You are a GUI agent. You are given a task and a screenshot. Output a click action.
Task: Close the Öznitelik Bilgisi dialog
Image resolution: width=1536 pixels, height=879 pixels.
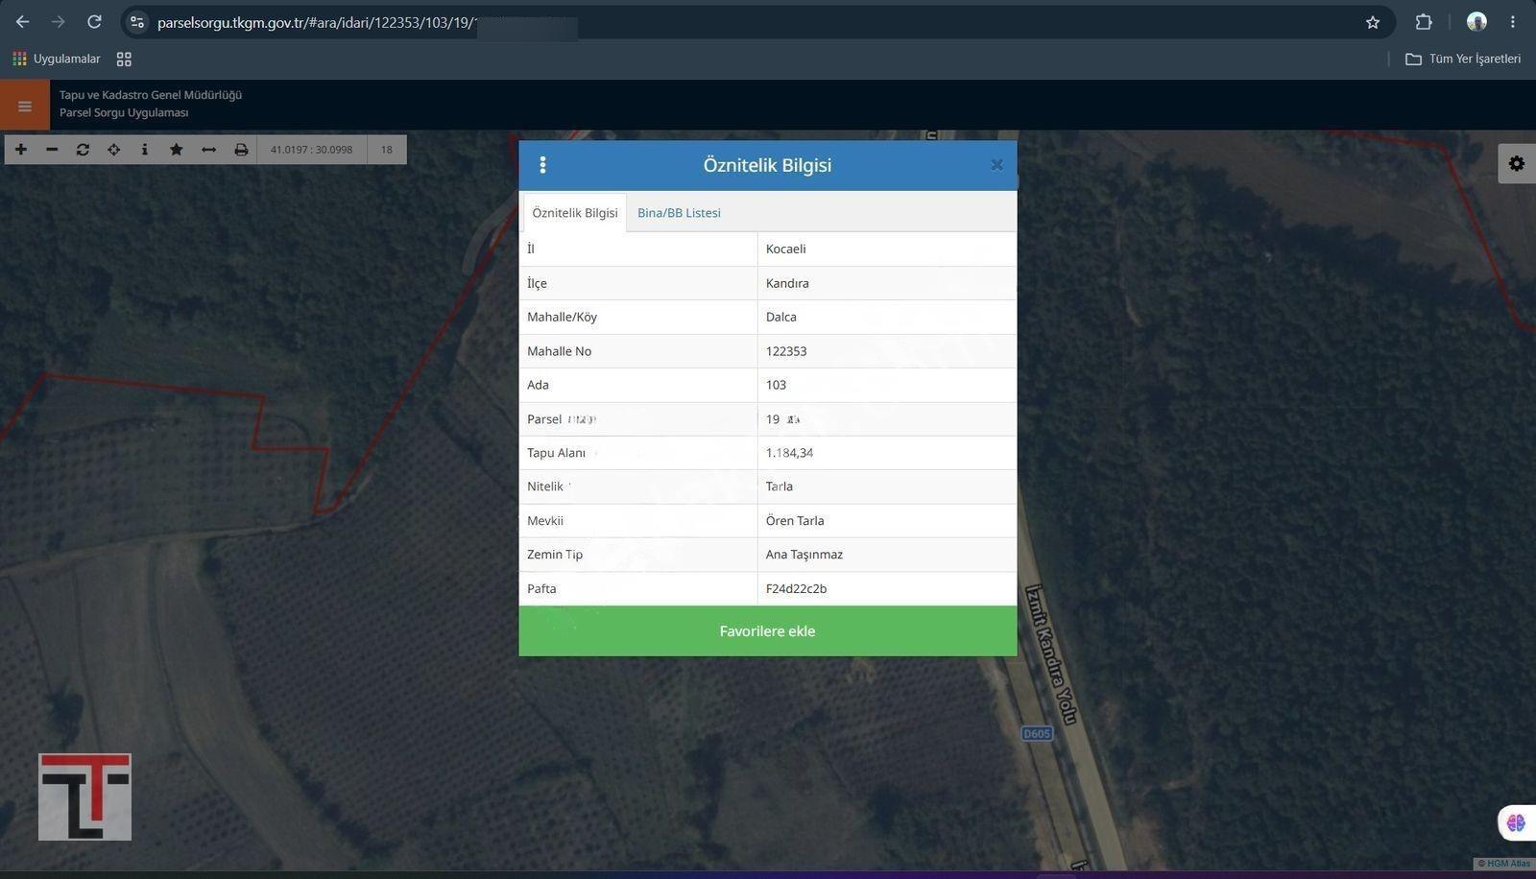pyautogui.click(x=996, y=165)
